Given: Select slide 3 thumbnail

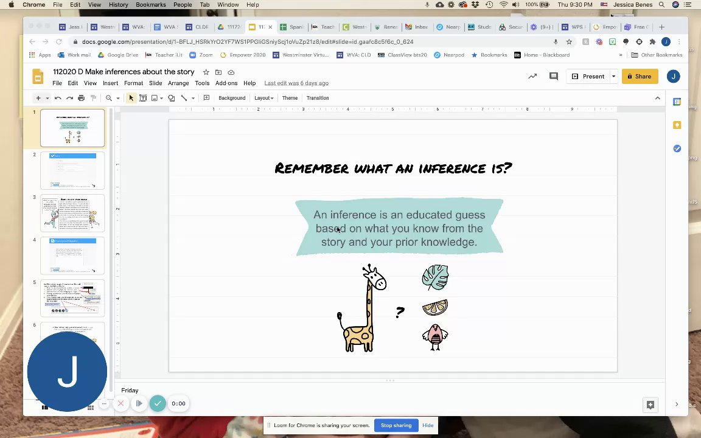Looking at the screenshot, I should pyautogui.click(x=72, y=213).
